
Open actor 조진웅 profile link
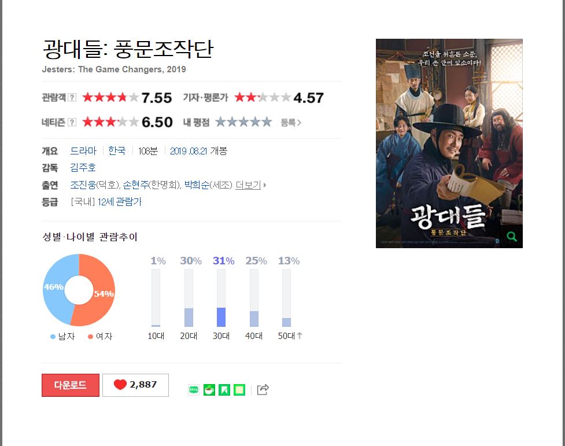(x=83, y=185)
